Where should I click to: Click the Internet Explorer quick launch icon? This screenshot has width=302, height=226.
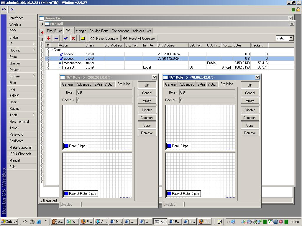[39, 222]
